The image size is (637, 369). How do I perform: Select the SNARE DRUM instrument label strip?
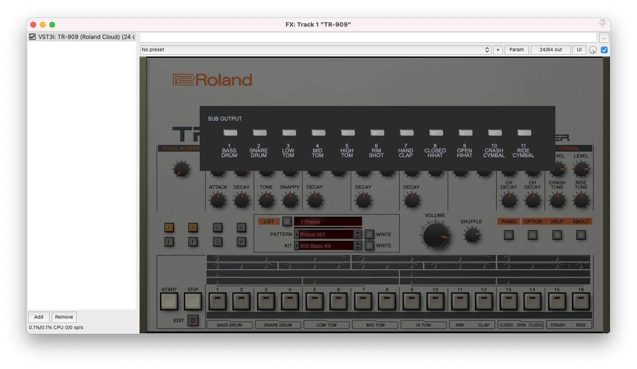pos(278,324)
